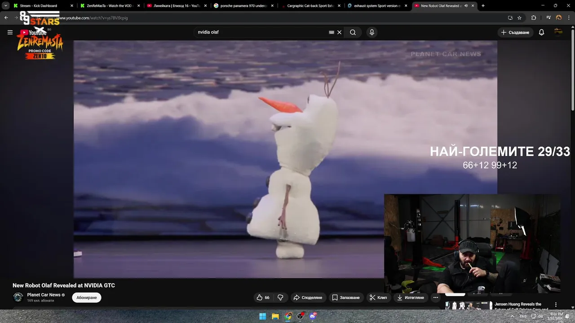Activate voice search microphone
Image resolution: width=575 pixels, height=323 pixels.
(x=372, y=32)
